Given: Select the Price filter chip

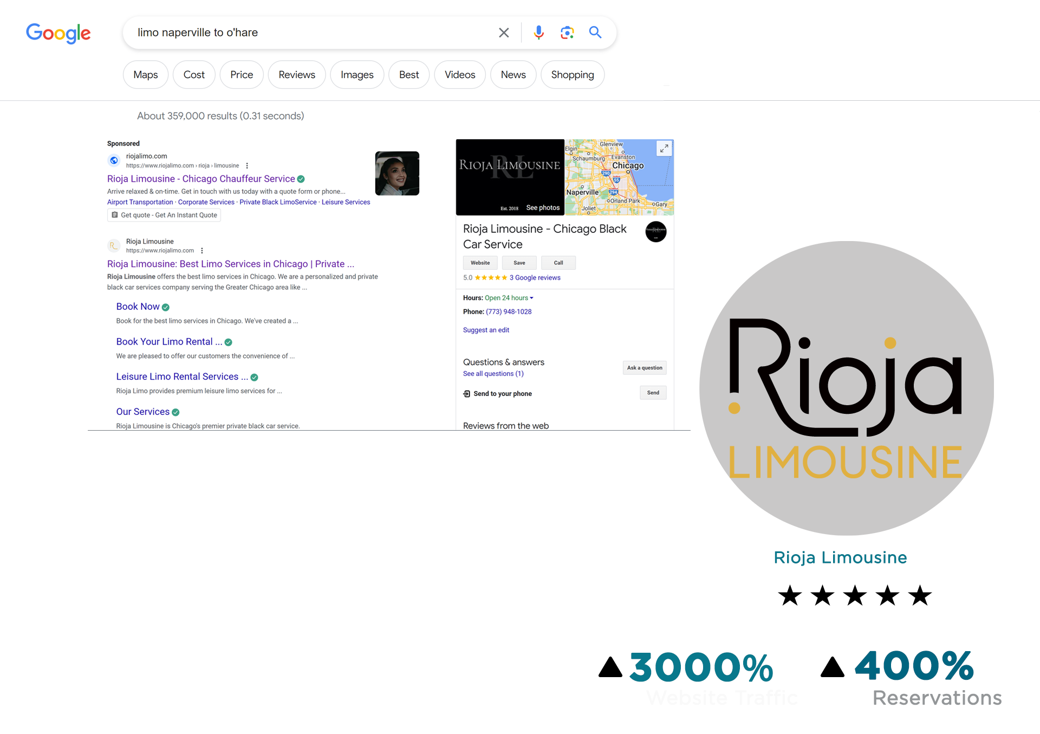Looking at the screenshot, I should [242, 75].
